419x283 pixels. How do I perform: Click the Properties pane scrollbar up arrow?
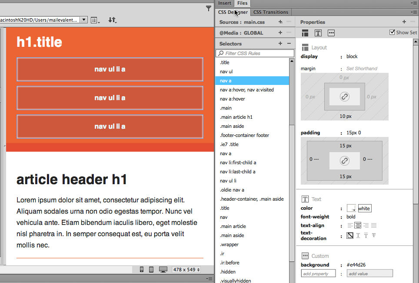pos(416,41)
